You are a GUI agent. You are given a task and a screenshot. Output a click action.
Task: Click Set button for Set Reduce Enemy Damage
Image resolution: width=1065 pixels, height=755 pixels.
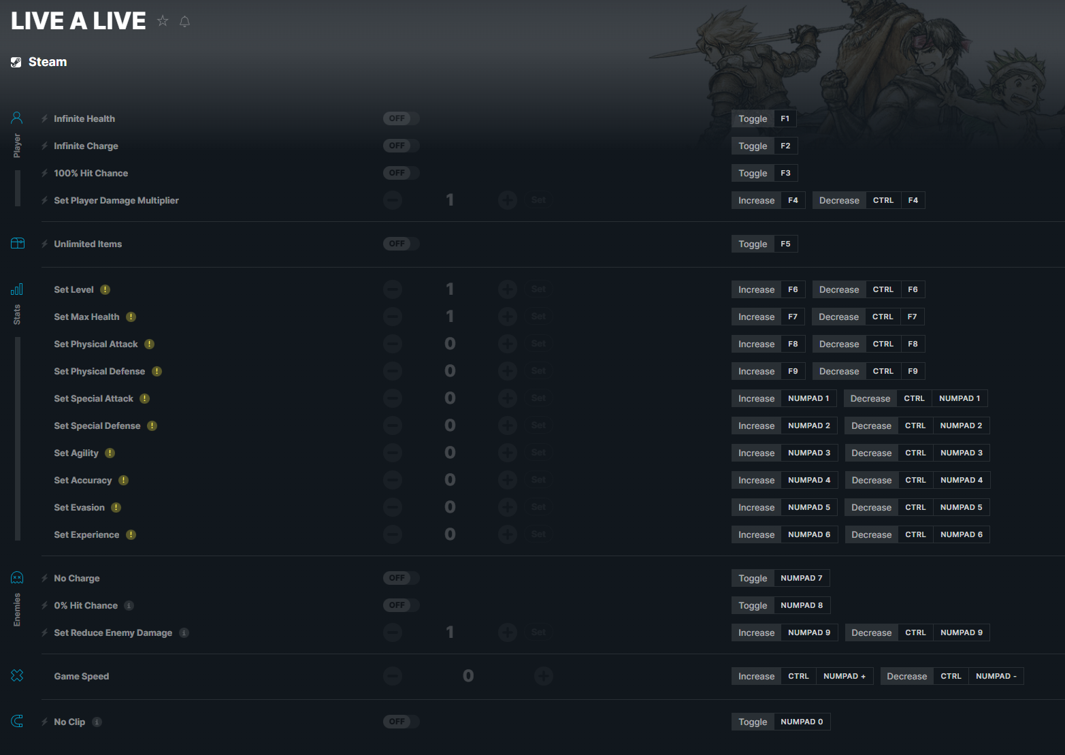pyautogui.click(x=538, y=632)
